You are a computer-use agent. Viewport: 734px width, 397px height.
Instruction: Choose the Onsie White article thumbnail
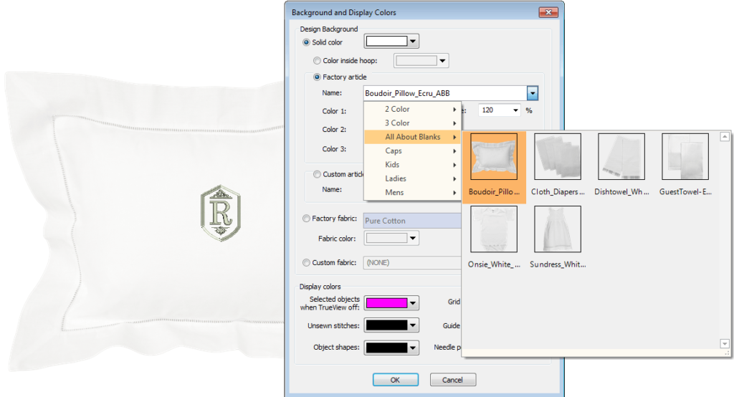click(494, 229)
